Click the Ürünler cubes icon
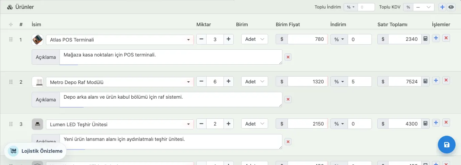Viewport: 461px width, 165px height. point(10,7)
